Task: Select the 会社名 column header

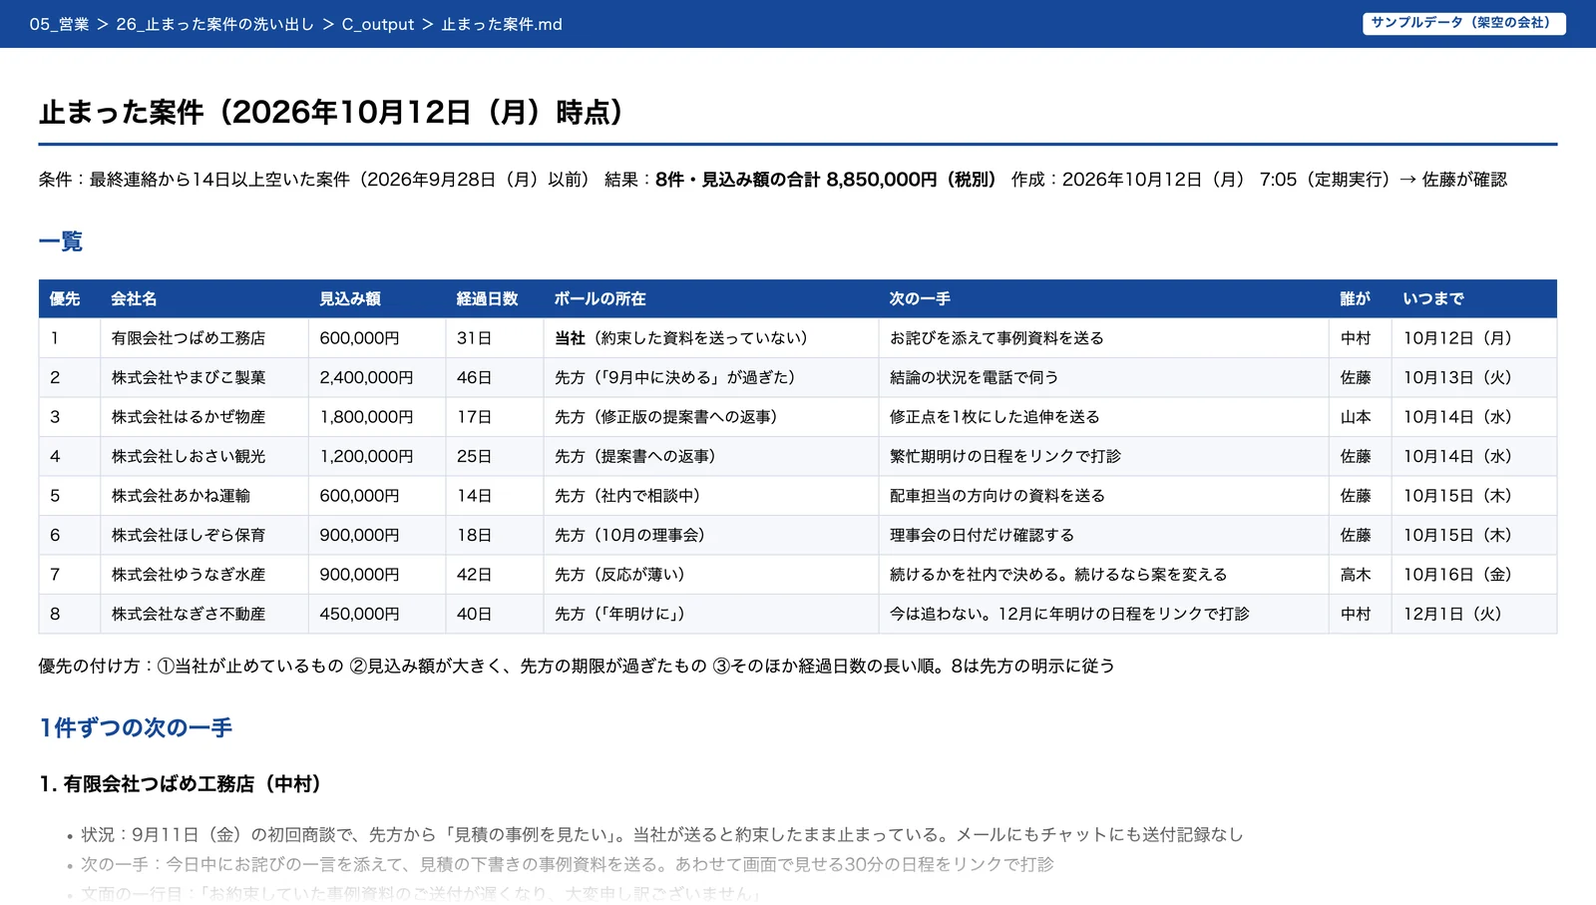Action: [x=203, y=298]
